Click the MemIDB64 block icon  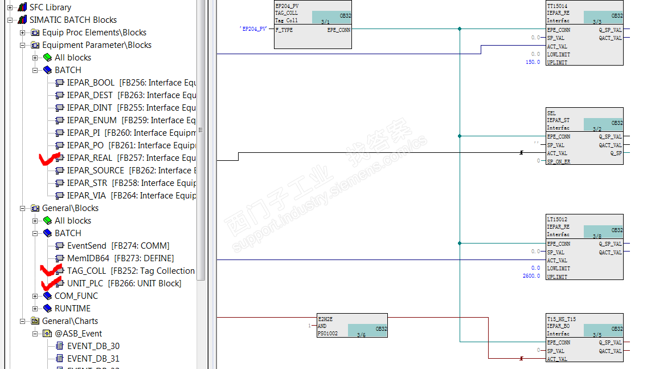click(60, 258)
